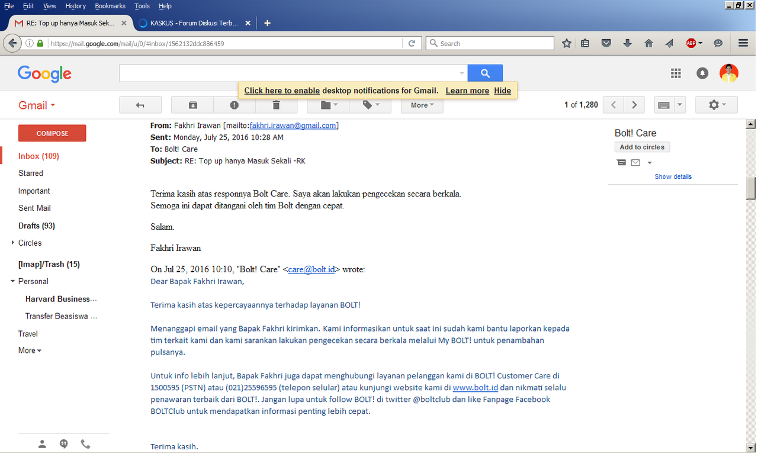Open the www.bolt.id link
The width and height of the screenshot is (758, 457).
coord(474,388)
